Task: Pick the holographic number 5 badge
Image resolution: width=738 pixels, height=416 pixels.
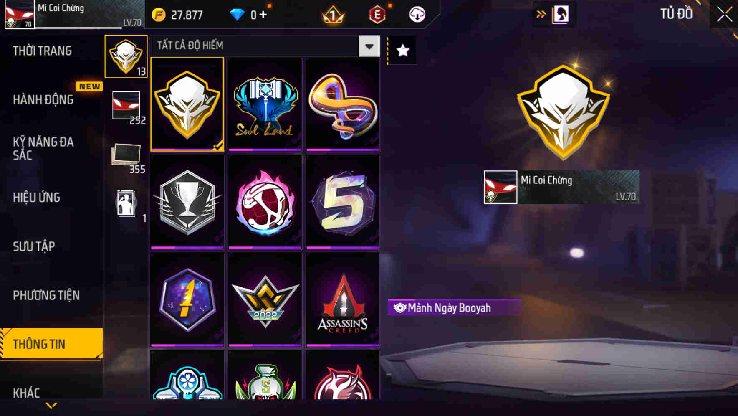Action: (343, 202)
